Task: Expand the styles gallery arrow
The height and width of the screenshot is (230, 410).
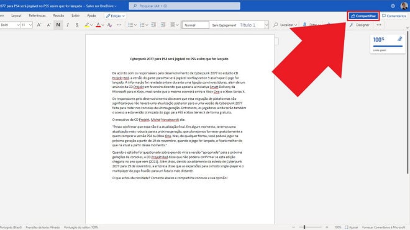Action: [x=266, y=25]
